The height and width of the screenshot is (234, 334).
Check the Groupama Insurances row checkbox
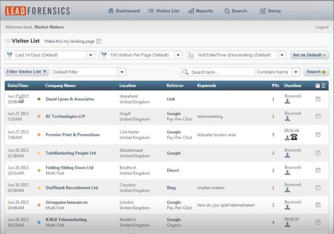point(318,205)
